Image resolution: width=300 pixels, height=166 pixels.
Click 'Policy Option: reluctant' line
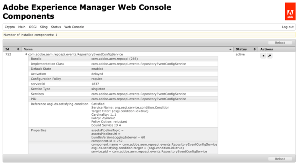[109, 122]
